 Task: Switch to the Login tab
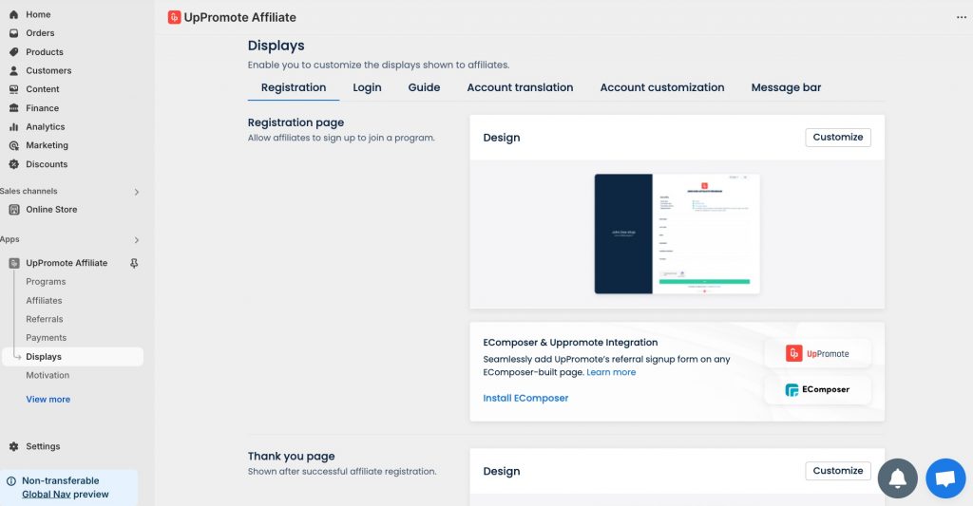point(367,87)
